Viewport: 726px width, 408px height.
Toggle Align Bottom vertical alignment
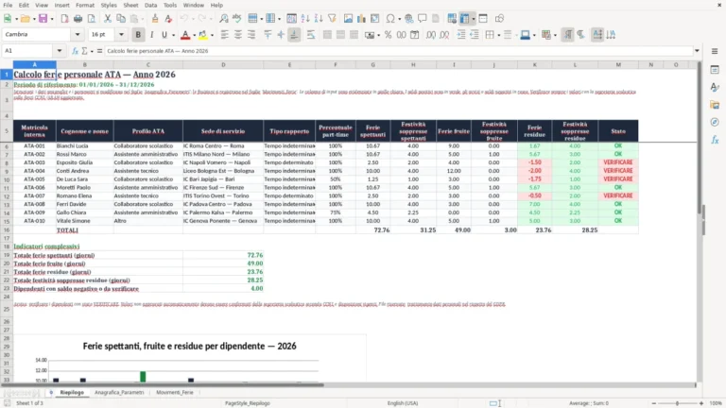click(x=294, y=35)
